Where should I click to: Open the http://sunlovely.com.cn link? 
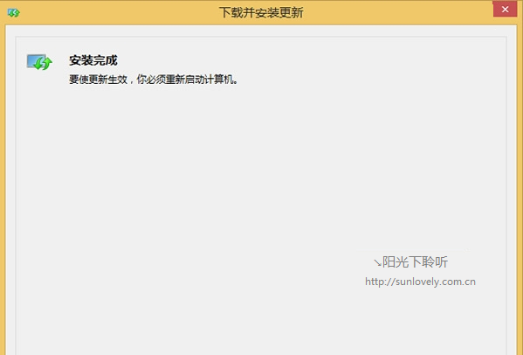(420, 282)
